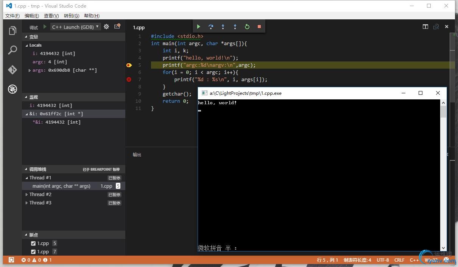Open the Explorer view in the activity bar

coord(12,30)
